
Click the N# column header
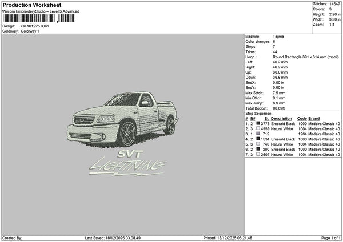pos(253,119)
